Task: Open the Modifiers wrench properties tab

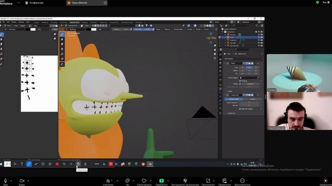Action: [220, 89]
